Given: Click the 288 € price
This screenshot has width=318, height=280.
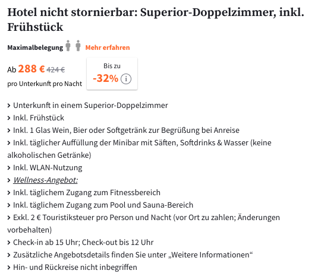Looking at the screenshot, I should coord(32,69).
